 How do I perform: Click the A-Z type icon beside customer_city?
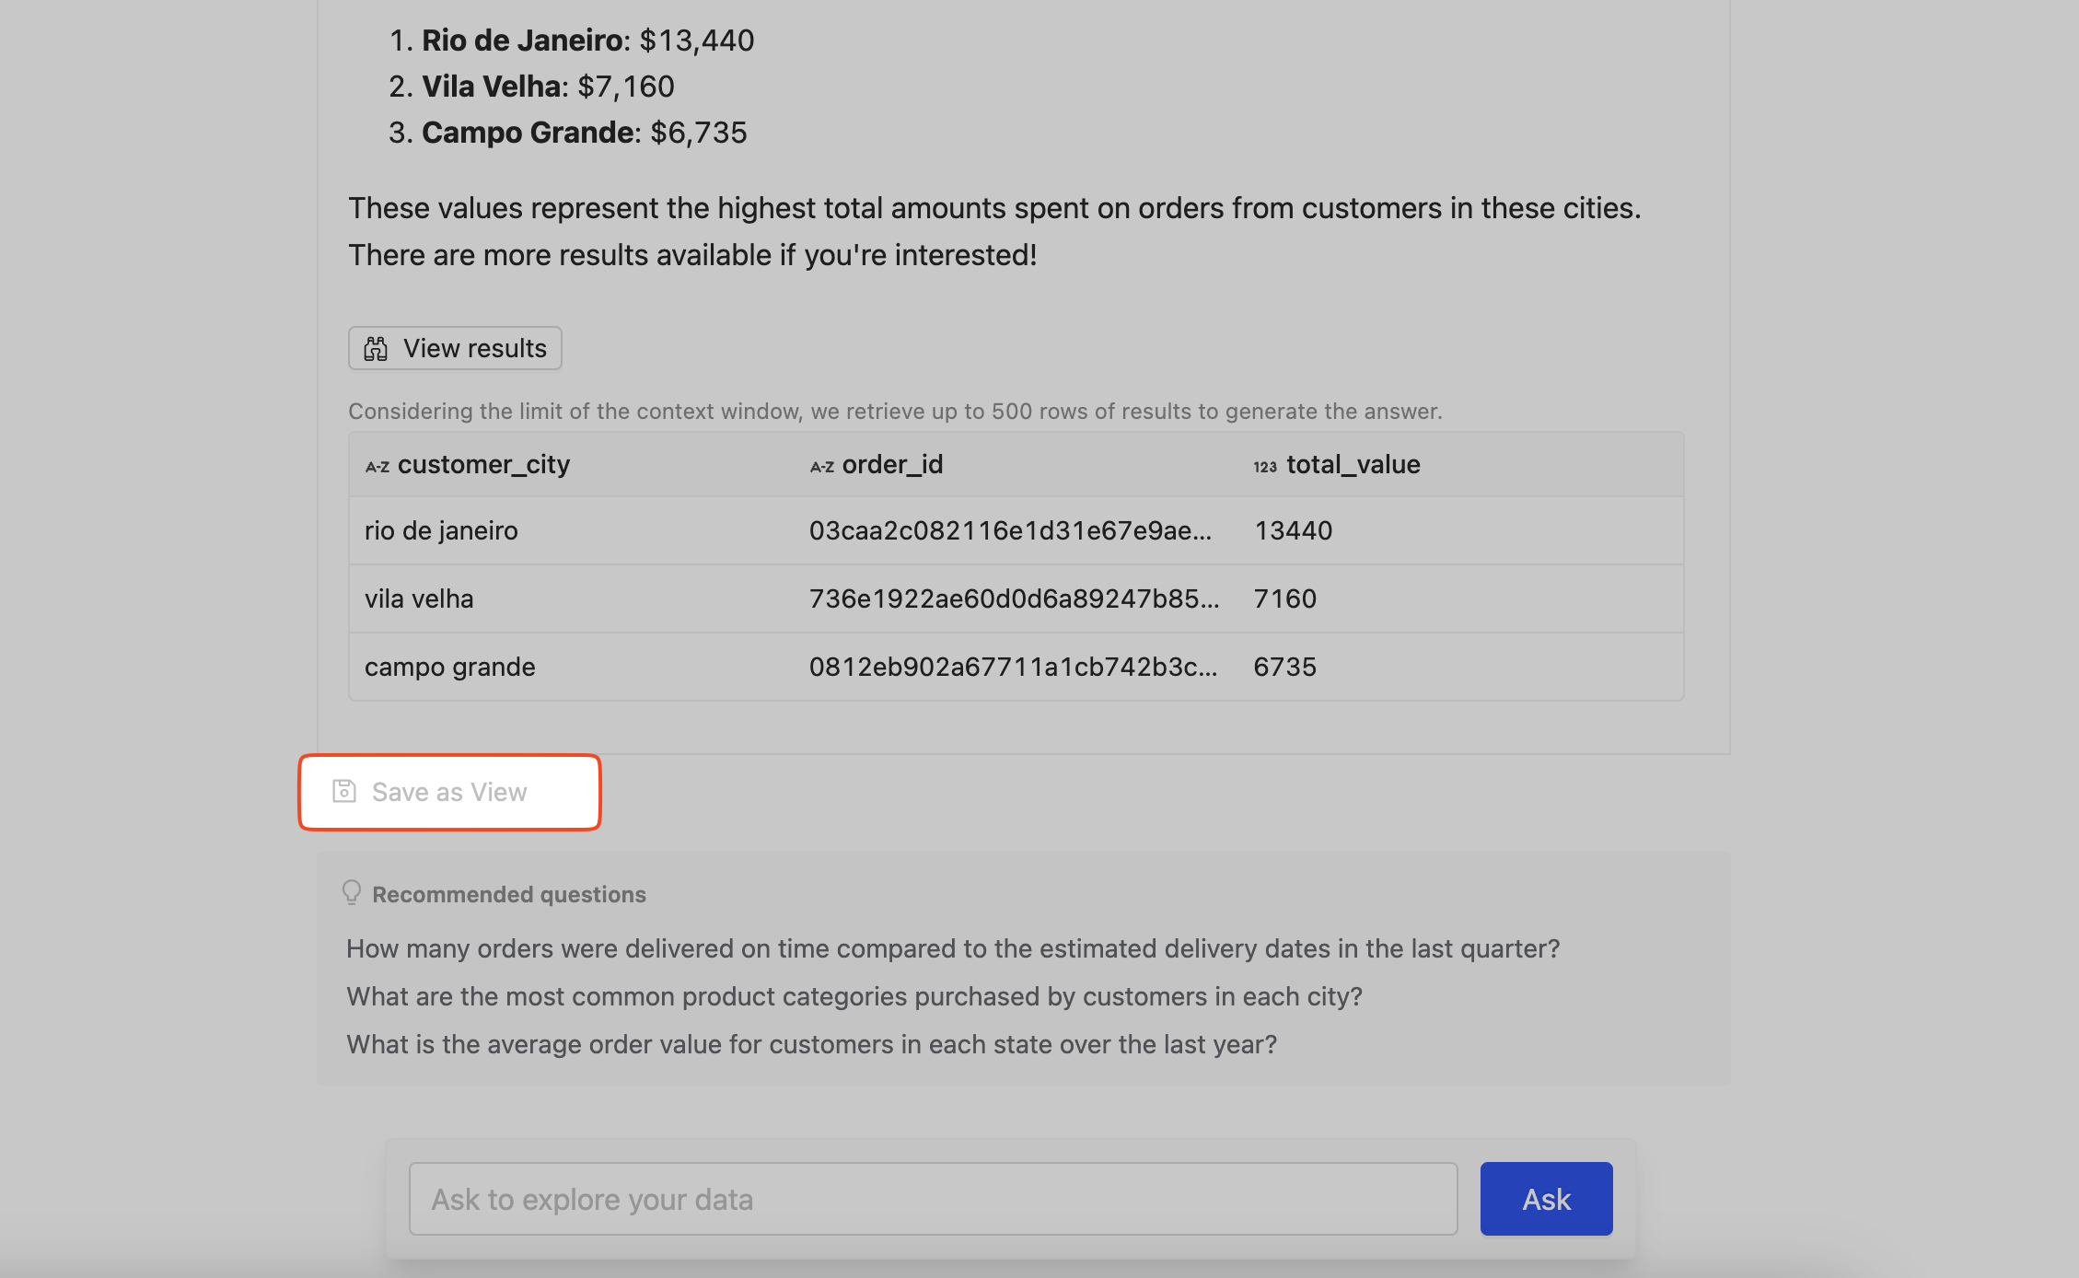(x=377, y=467)
